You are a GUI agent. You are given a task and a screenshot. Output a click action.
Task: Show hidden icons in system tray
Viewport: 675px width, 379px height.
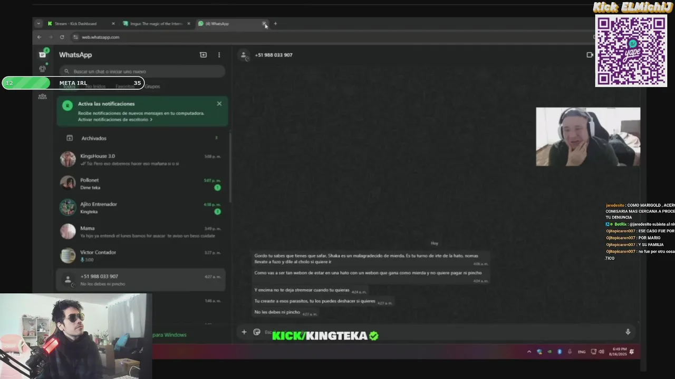(529, 352)
